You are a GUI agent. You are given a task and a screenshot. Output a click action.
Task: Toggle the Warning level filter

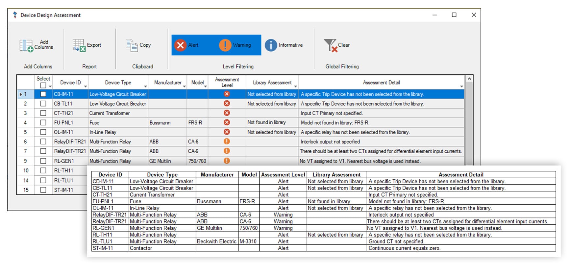point(235,45)
